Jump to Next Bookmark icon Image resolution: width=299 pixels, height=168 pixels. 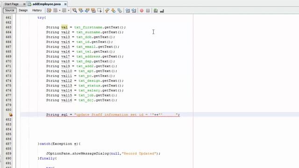[x=114, y=10]
